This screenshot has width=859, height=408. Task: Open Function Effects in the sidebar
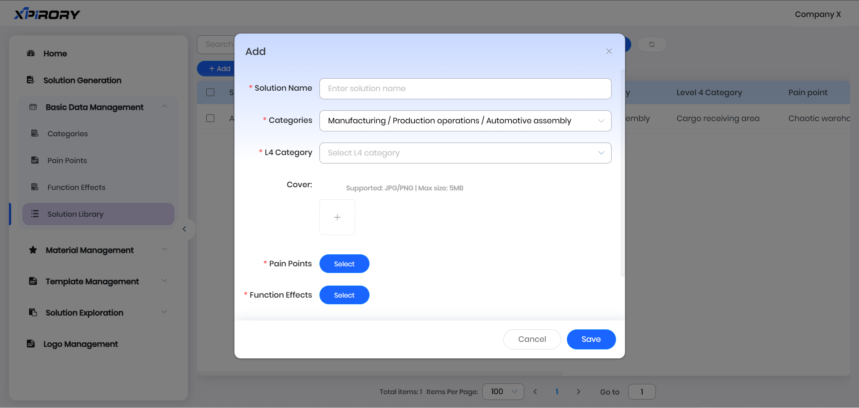[76, 187]
